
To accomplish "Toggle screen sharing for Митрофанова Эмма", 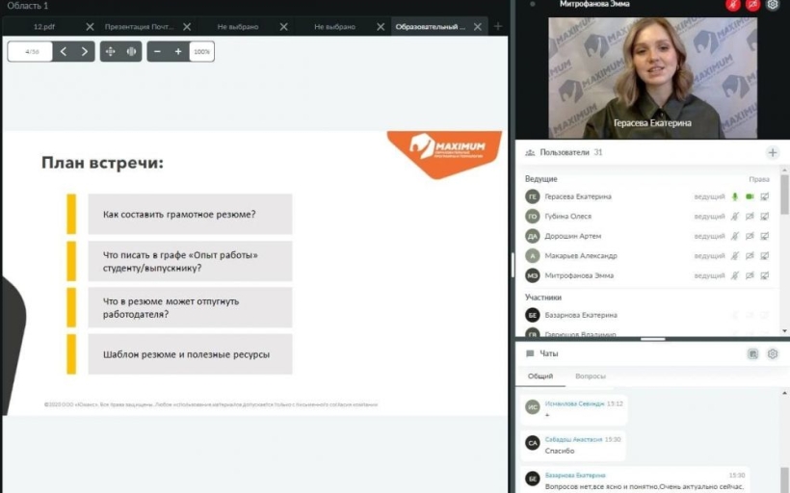I will (765, 275).
